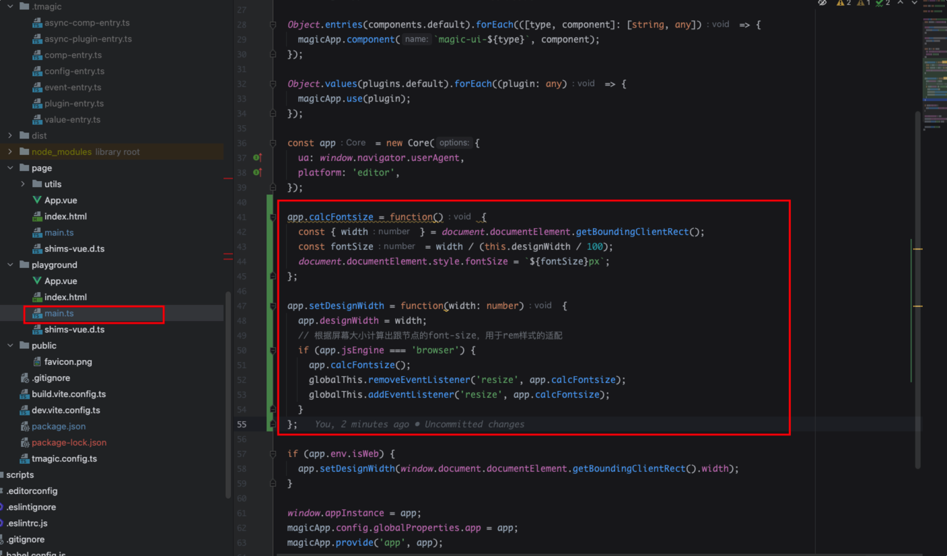The width and height of the screenshot is (947, 556).
Task: Expand the dist folder
Action: tap(9, 135)
